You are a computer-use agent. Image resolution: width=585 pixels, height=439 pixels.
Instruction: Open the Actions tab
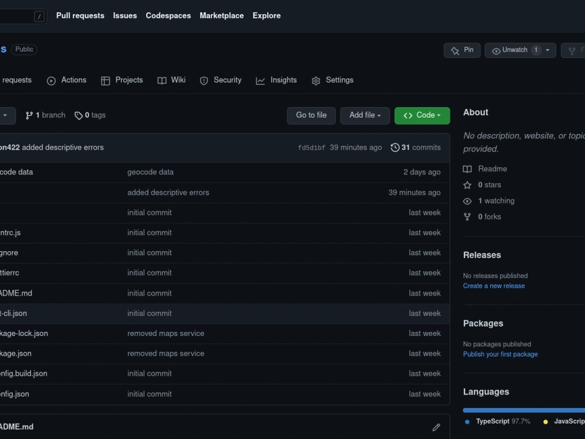tap(67, 80)
